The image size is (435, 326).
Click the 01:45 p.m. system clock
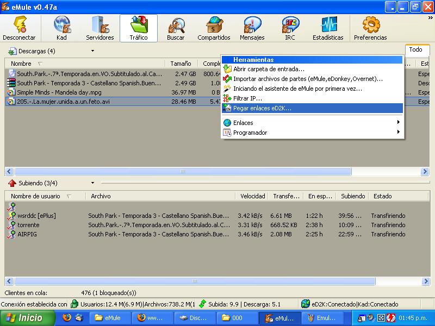click(x=413, y=318)
